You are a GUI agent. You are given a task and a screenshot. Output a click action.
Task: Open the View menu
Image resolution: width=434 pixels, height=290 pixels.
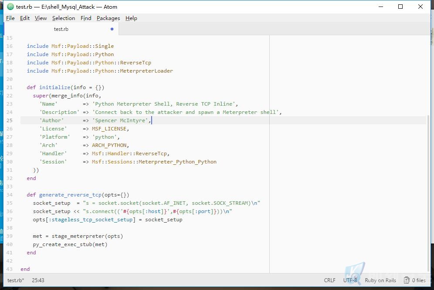[x=41, y=18]
